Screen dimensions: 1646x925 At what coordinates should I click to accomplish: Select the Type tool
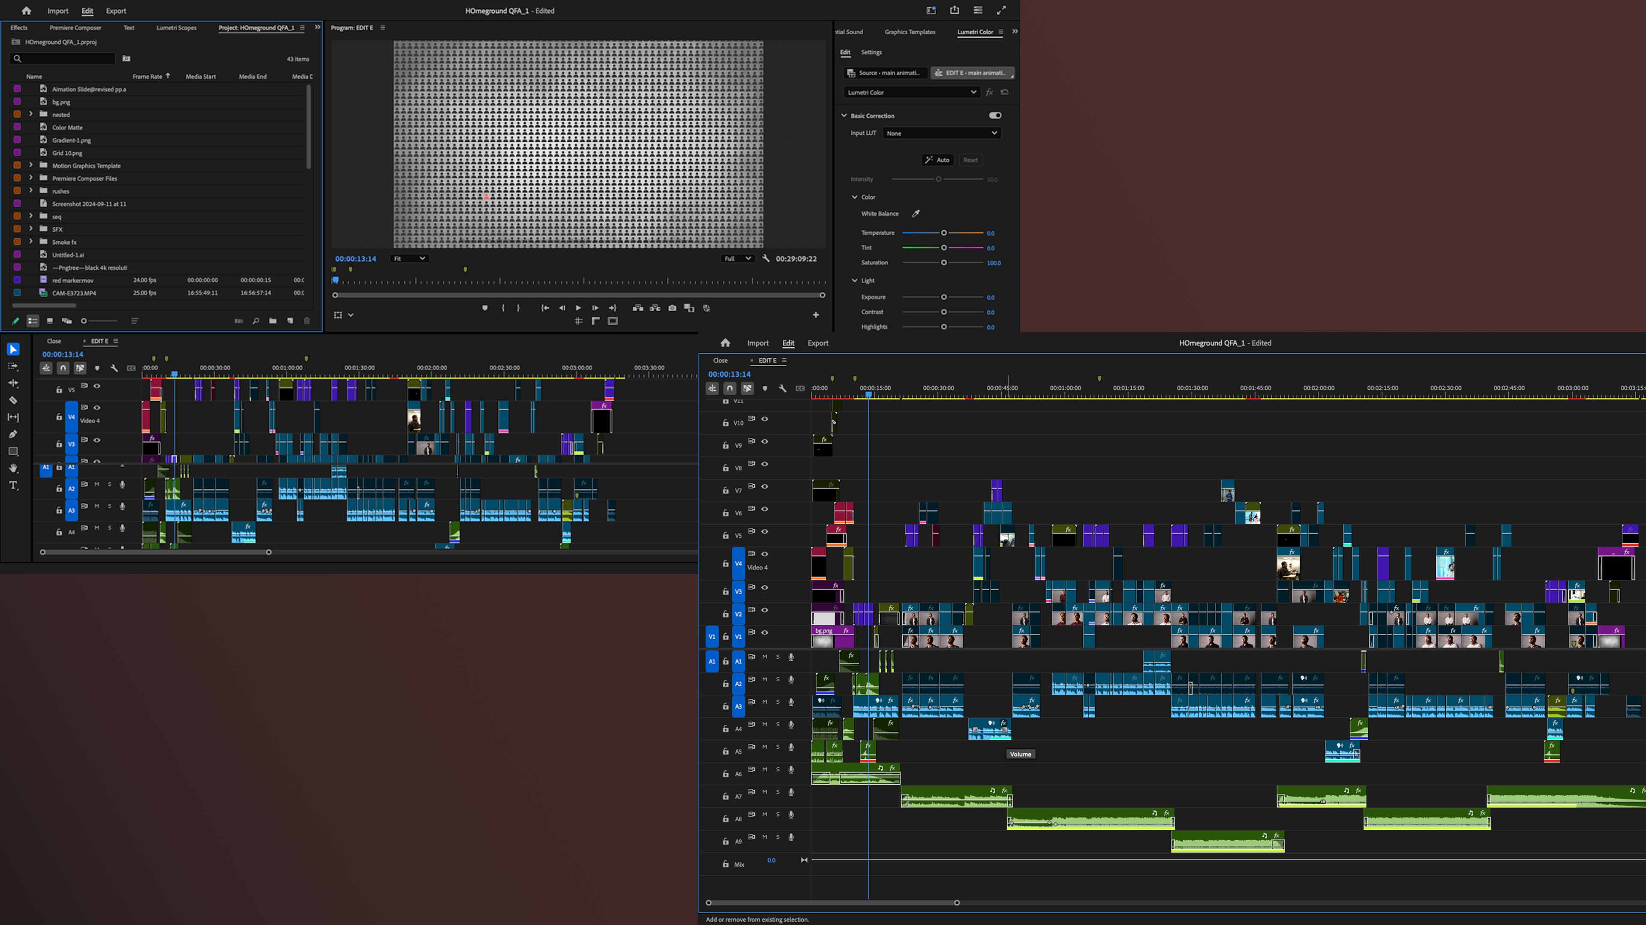(x=13, y=486)
